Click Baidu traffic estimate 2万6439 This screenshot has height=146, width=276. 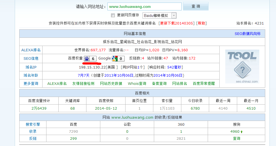point(39,108)
